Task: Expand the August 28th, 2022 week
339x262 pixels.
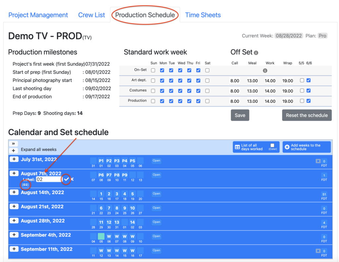Action: 14,221
